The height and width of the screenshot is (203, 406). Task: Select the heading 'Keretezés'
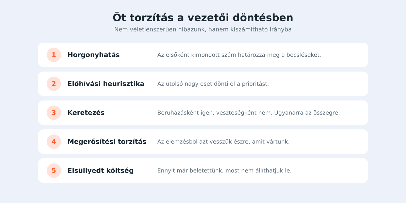tap(86, 113)
